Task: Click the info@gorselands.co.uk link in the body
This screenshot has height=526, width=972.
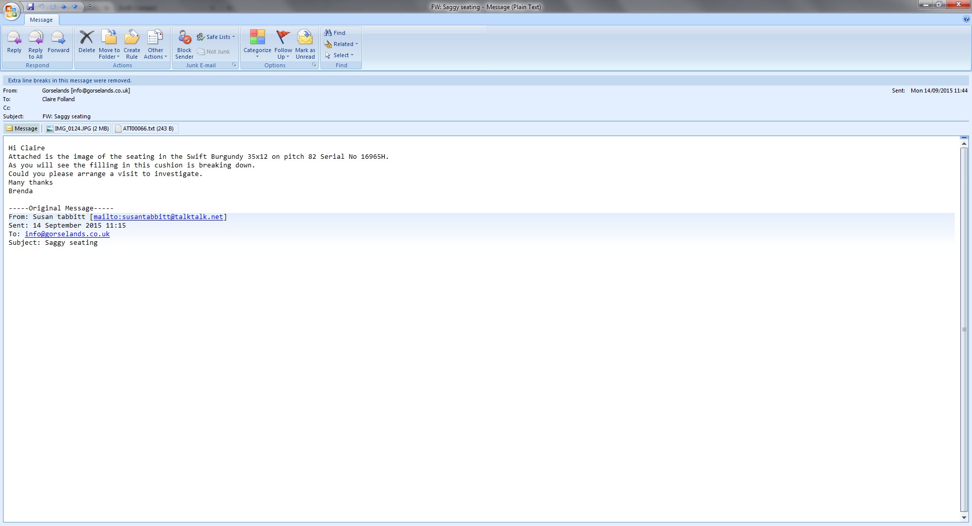Action: pyautogui.click(x=67, y=234)
